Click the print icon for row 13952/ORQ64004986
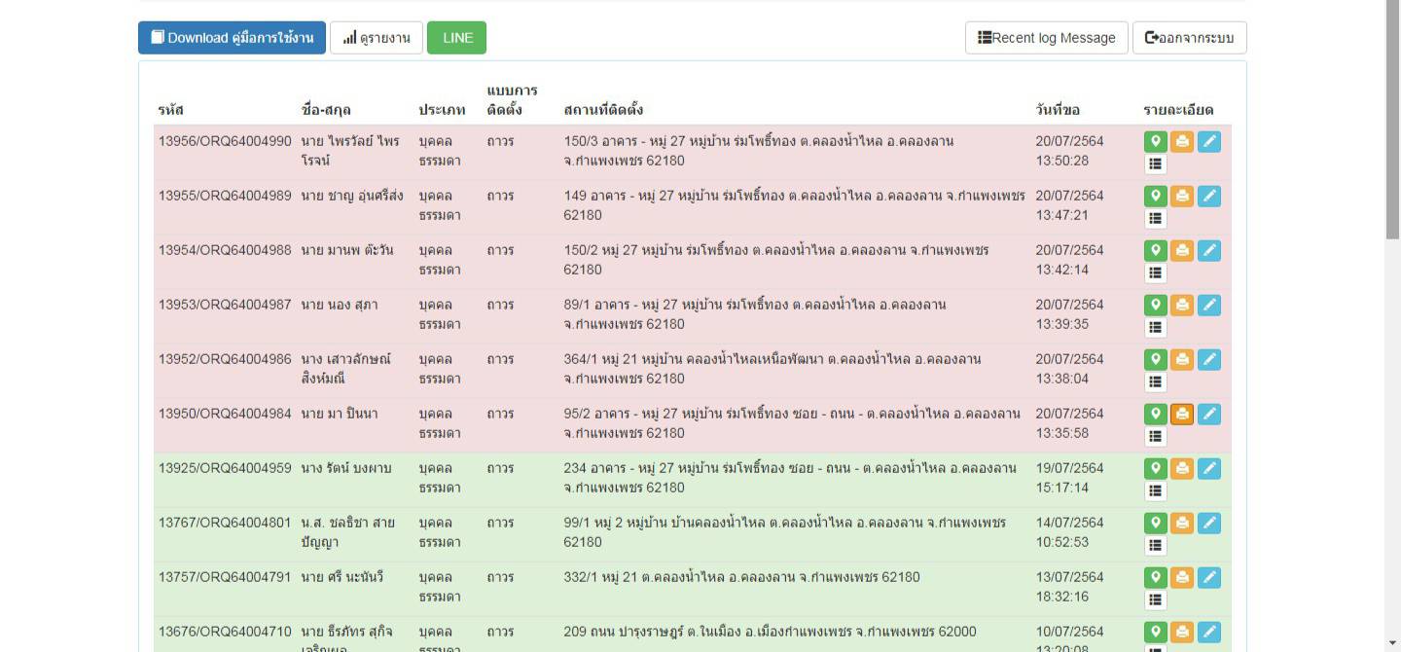The width and height of the screenshot is (1401, 652). [x=1182, y=359]
